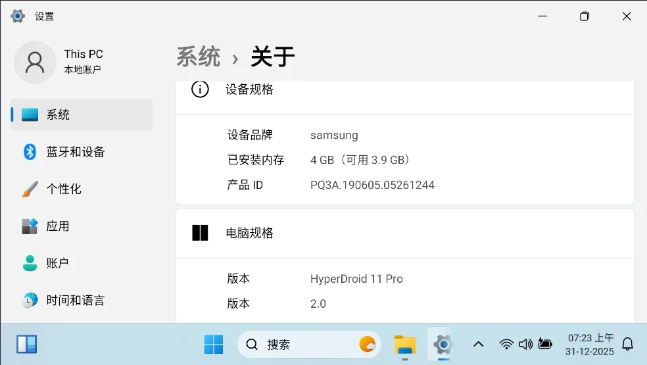
Task: Click the green account person icon
Action: coord(30,263)
